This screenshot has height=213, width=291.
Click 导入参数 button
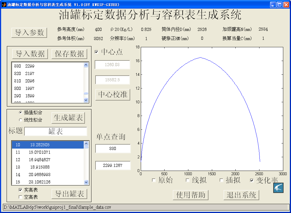[29, 33]
